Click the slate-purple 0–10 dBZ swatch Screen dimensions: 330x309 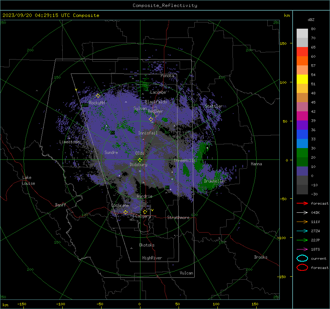tap(302, 171)
